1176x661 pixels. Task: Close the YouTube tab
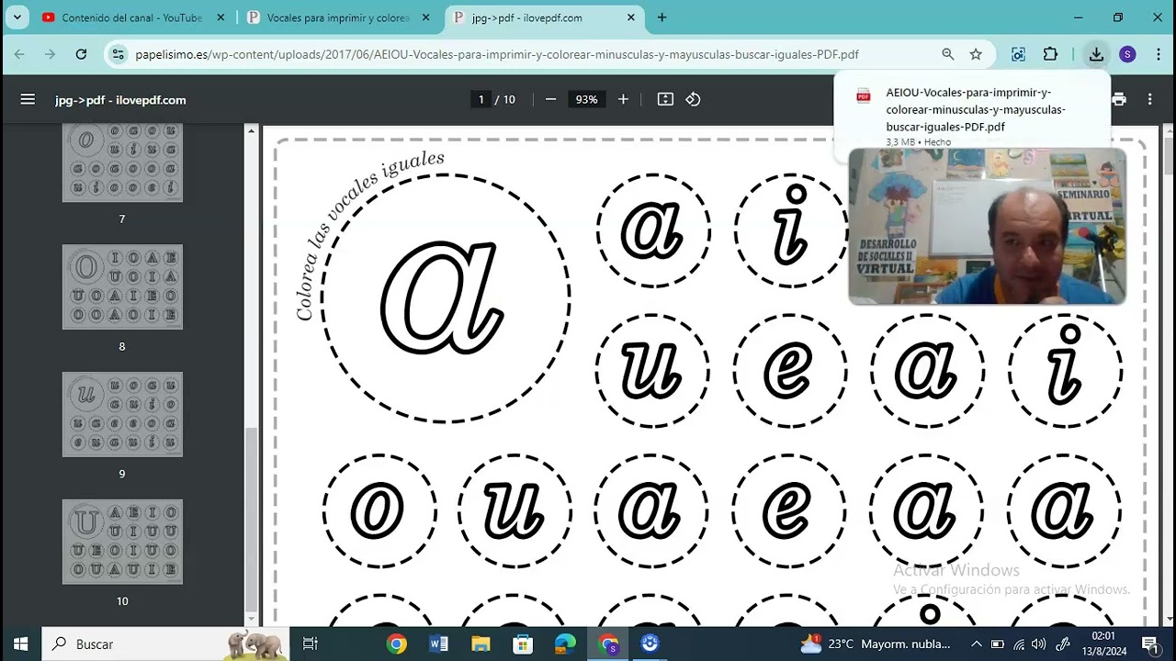coord(220,17)
